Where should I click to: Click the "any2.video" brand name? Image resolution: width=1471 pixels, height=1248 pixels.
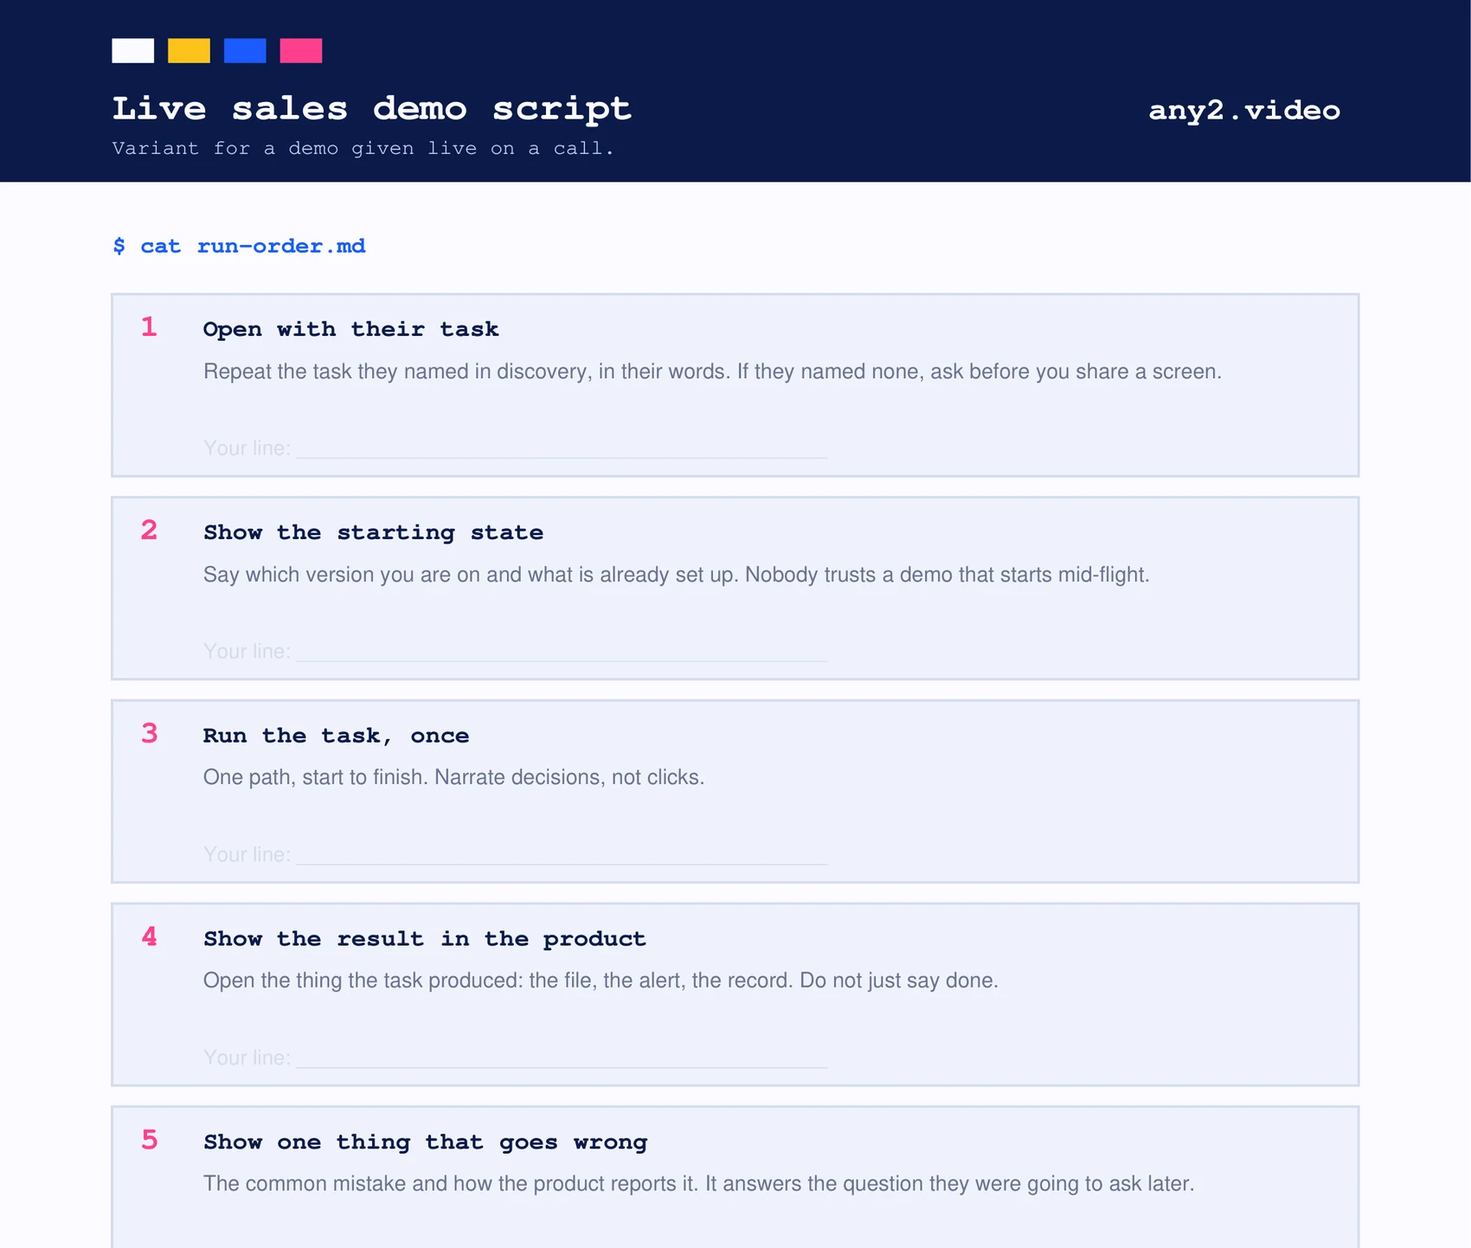(x=1244, y=110)
